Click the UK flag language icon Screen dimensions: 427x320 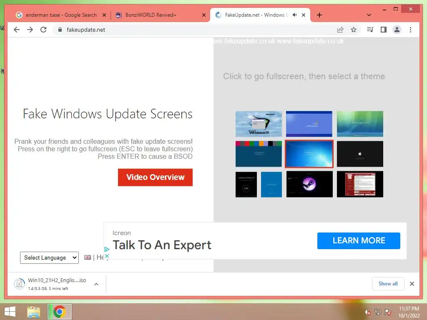pos(88,257)
